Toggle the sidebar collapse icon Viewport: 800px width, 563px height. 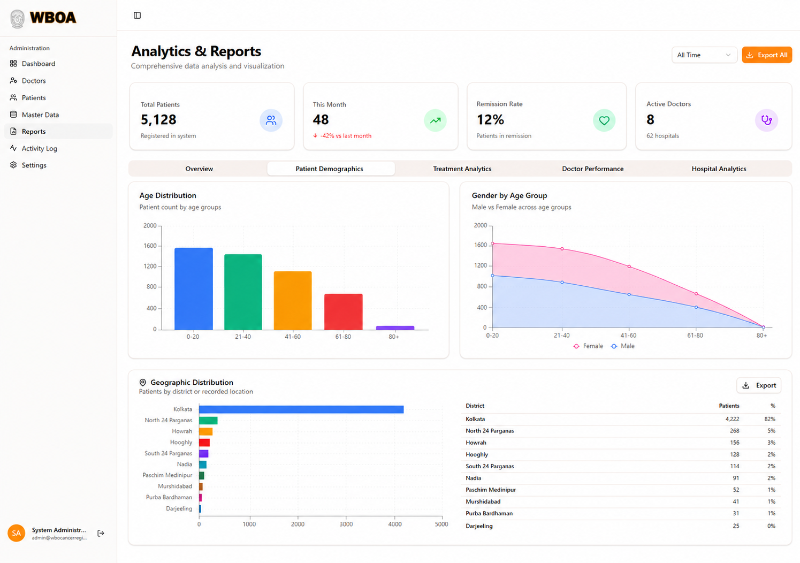(137, 16)
